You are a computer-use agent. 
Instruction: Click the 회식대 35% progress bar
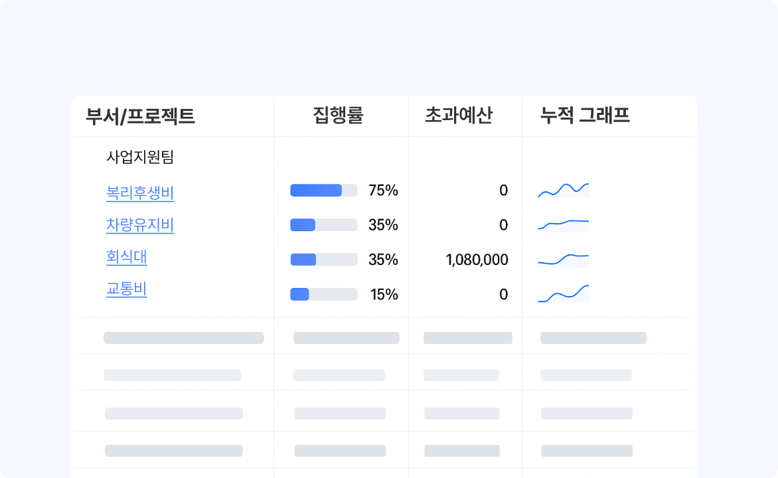324,260
